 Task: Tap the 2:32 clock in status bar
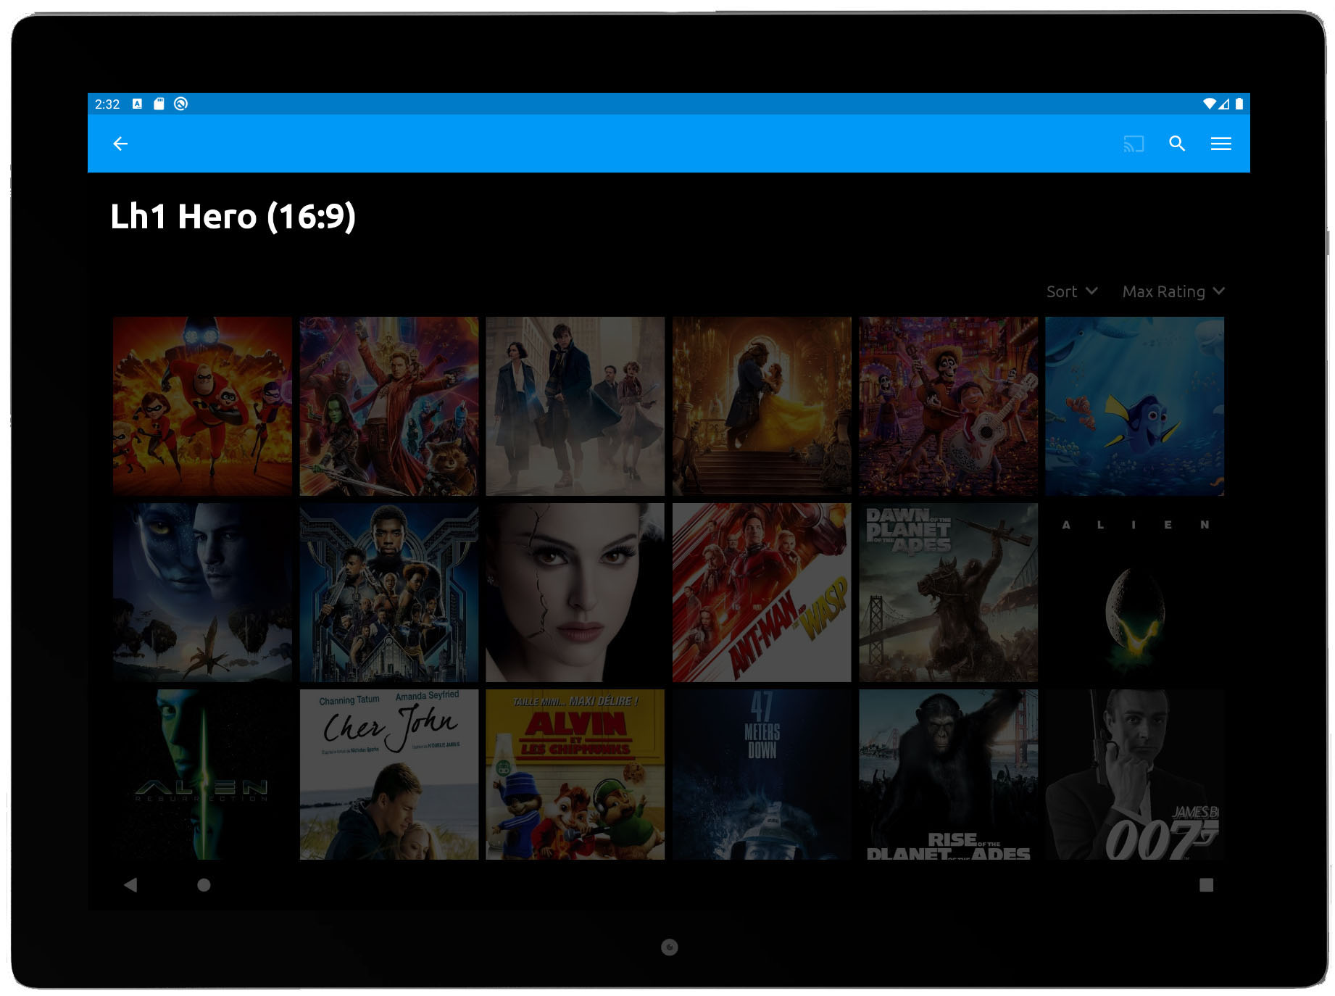point(107,104)
